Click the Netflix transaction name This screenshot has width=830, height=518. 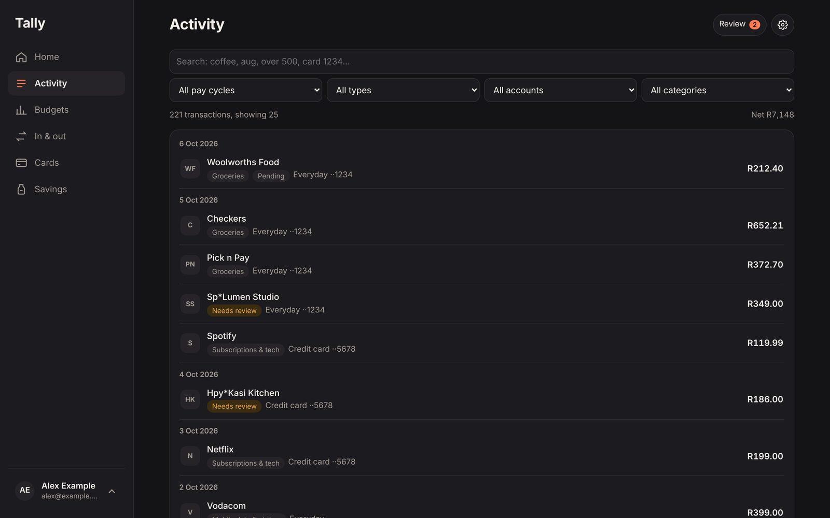(220, 450)
